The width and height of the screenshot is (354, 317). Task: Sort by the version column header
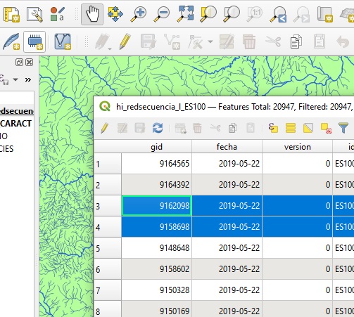[x=297, y=147]
